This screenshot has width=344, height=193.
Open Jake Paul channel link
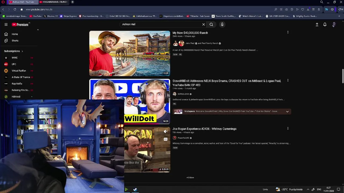190,43
